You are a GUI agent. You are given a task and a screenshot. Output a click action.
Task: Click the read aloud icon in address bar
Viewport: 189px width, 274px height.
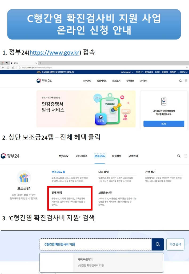[187, 67]
